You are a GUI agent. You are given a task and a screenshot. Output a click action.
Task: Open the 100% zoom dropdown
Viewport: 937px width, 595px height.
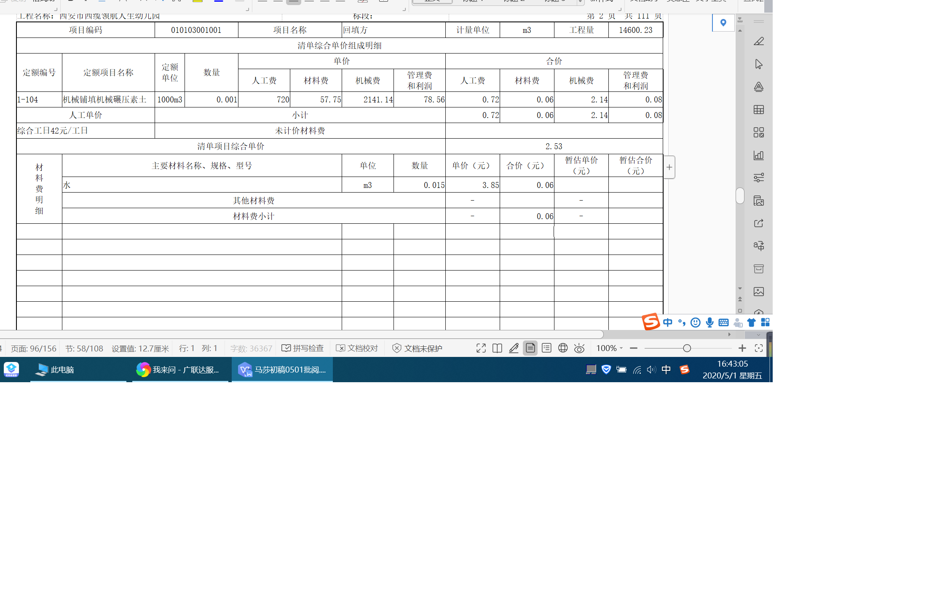(609, 348)
